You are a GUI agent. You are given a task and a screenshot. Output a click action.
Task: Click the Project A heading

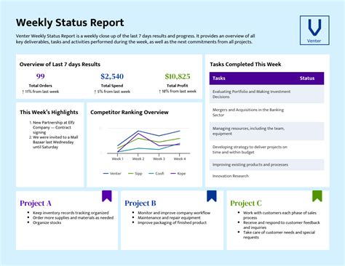(36, 203)
